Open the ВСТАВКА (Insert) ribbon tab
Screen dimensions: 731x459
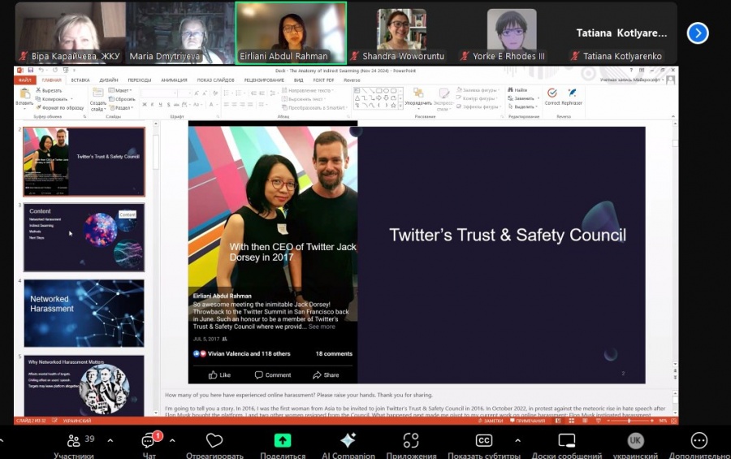(80, 80)
